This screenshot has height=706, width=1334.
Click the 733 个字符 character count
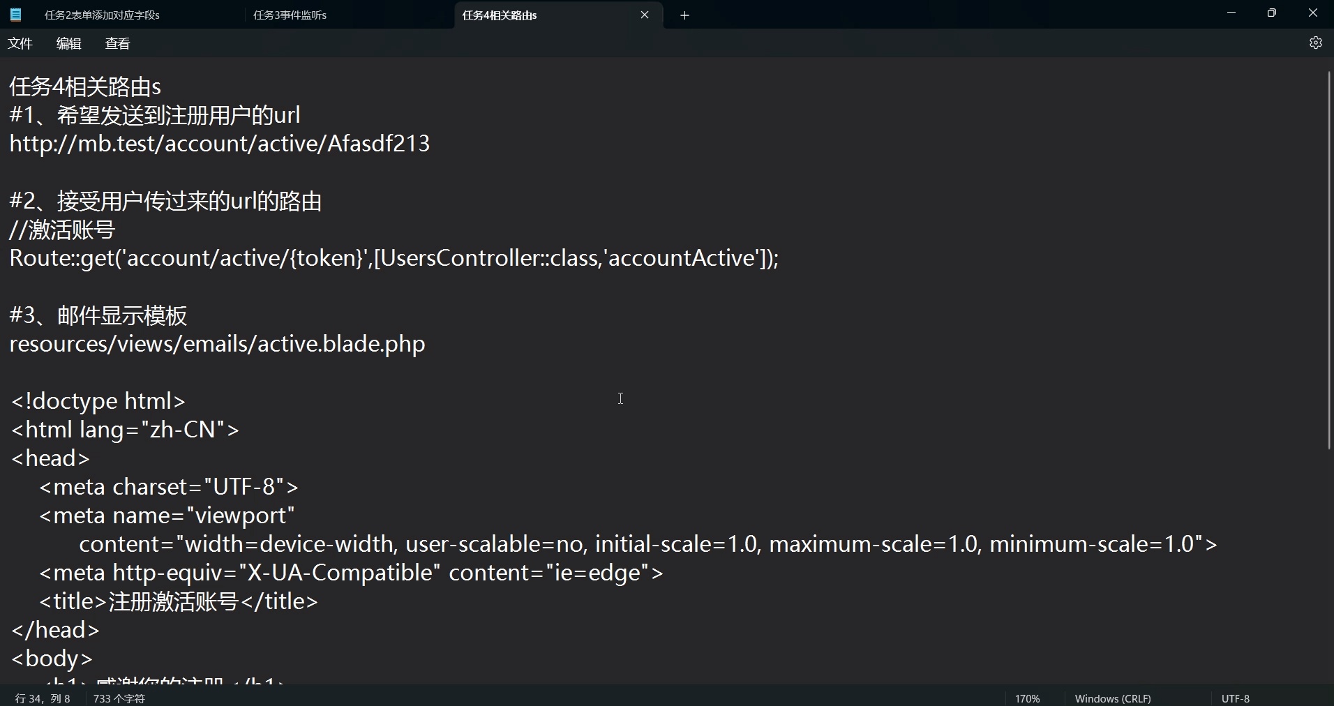click(119, 698)
